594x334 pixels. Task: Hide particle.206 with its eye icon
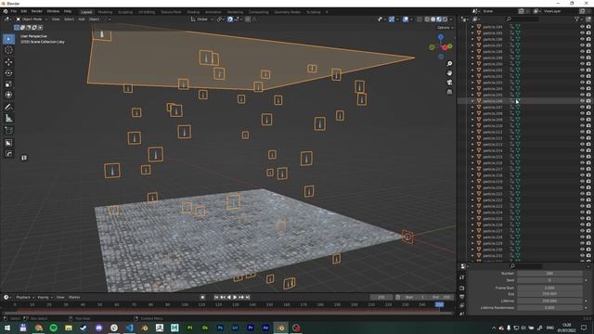tap(582, 101)
